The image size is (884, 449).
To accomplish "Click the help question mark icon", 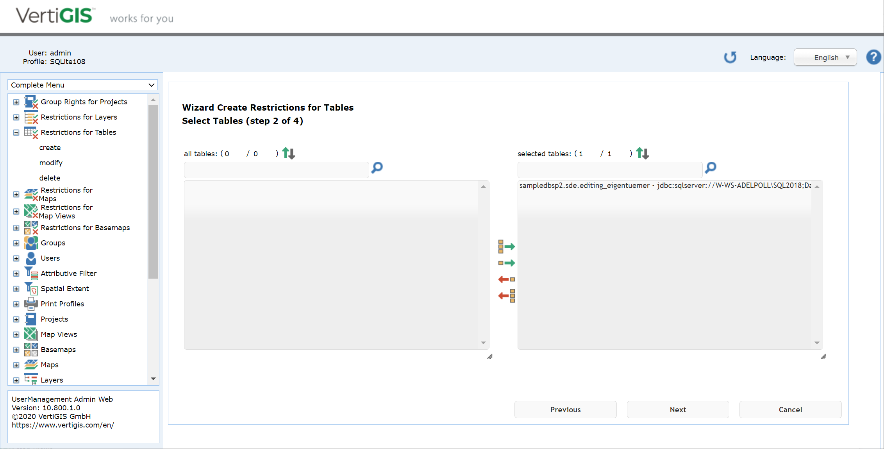I will [873, 57].
